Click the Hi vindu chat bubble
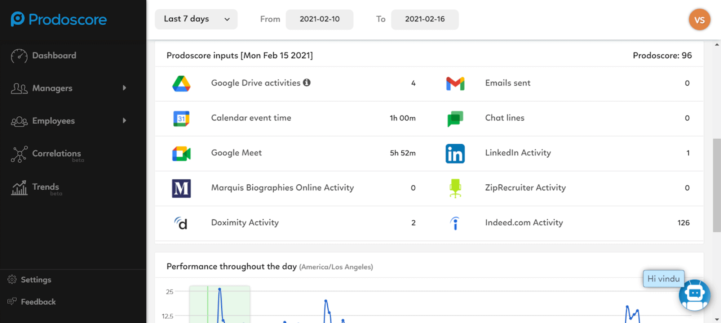Screen dimensions: 721x323 coord(663,279)
